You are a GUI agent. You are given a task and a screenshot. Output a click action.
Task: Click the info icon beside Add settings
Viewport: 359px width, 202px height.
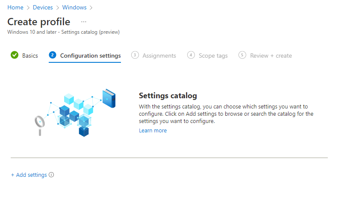tap(51, 175)
